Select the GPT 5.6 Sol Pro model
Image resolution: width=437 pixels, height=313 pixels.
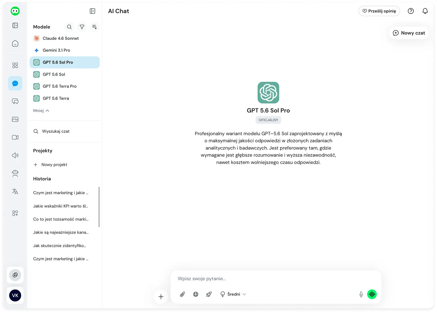(65, 62)
